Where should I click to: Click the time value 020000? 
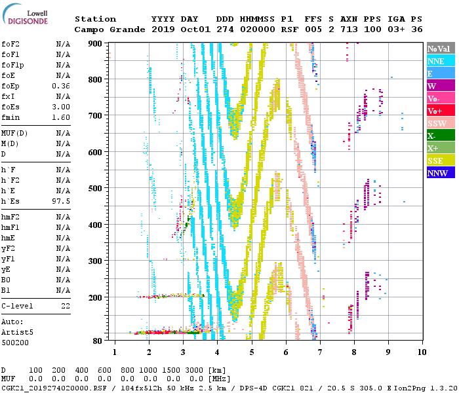pos(257,29)
